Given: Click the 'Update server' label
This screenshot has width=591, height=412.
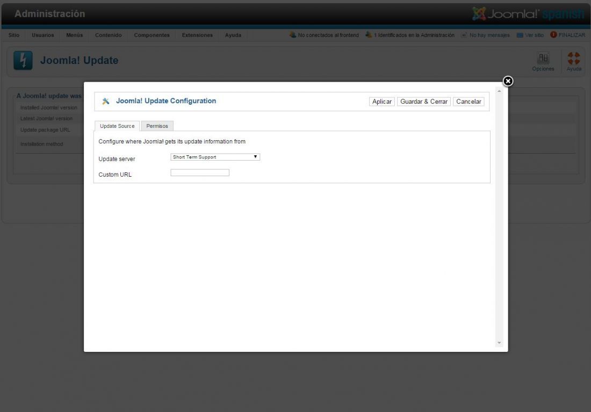Looking at the screenshot, I should click(x=117, y=158).
